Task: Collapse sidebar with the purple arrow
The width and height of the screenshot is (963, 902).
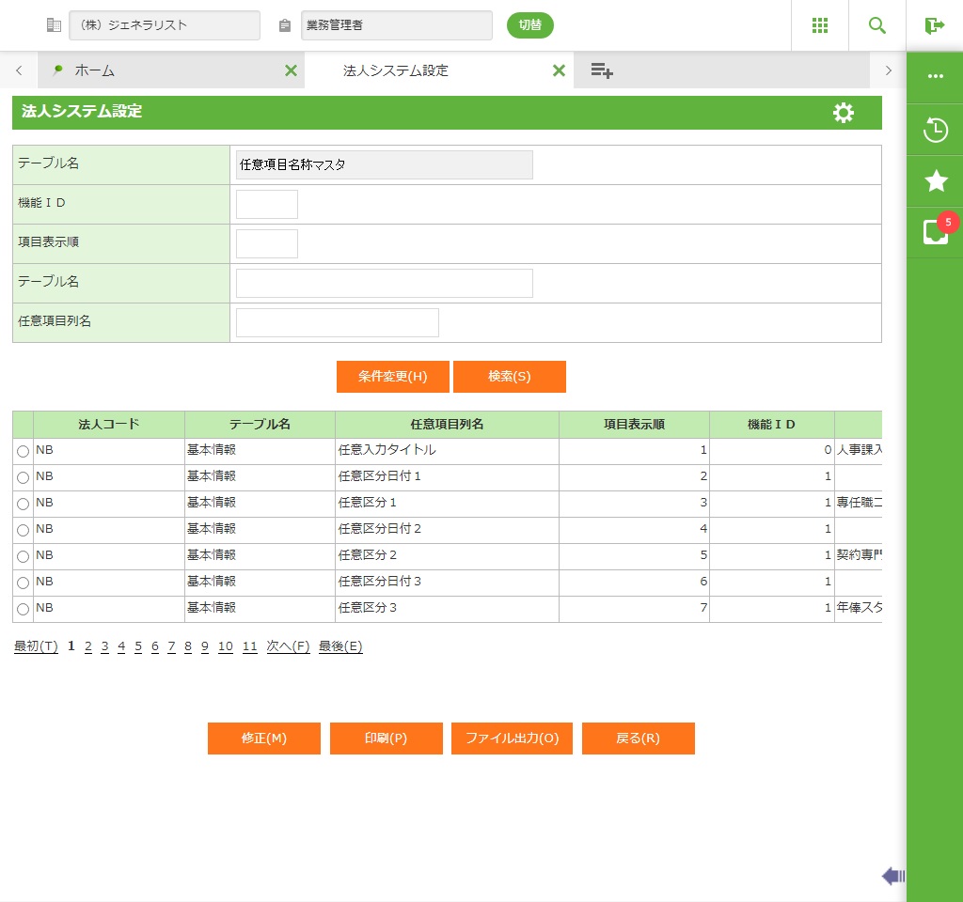Action: pos(892,877)
